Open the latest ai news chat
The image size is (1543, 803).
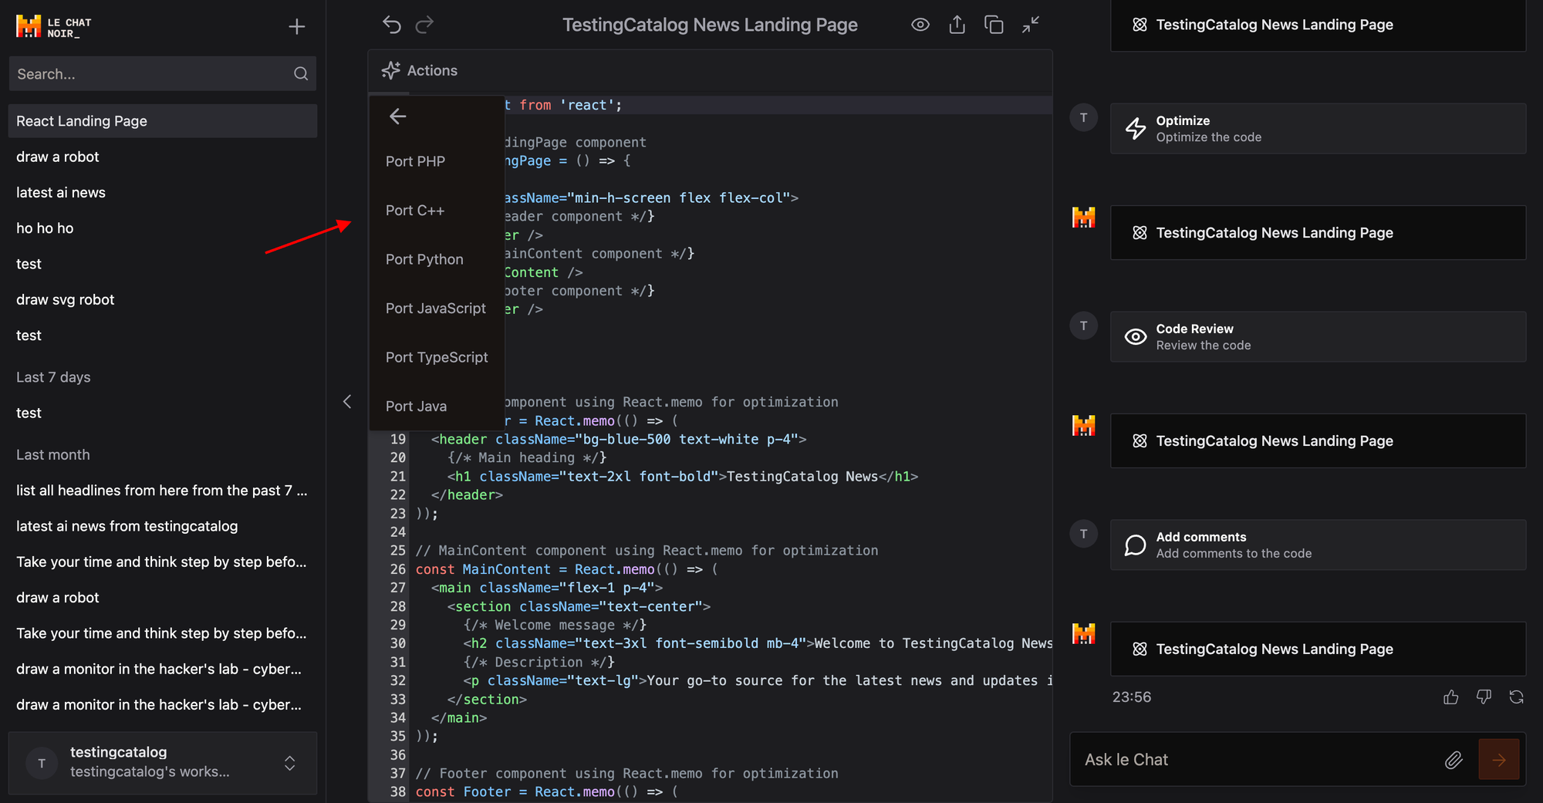(162, 193)
